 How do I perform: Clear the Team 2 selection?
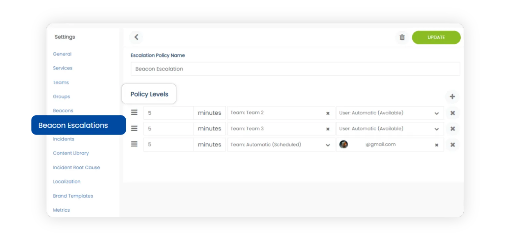click(328, 113)
